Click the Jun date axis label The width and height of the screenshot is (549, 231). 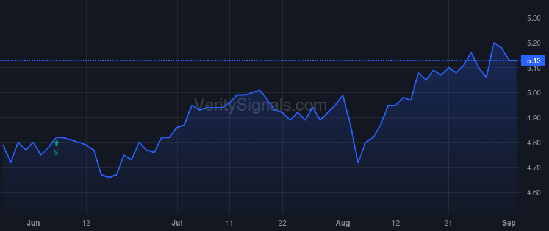click(x=34, y=223)
